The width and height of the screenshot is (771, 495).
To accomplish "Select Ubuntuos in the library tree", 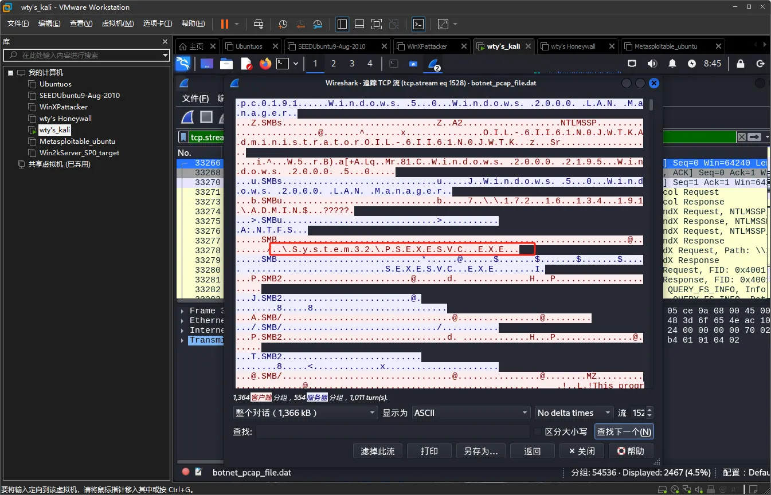I will pos(56,84).
